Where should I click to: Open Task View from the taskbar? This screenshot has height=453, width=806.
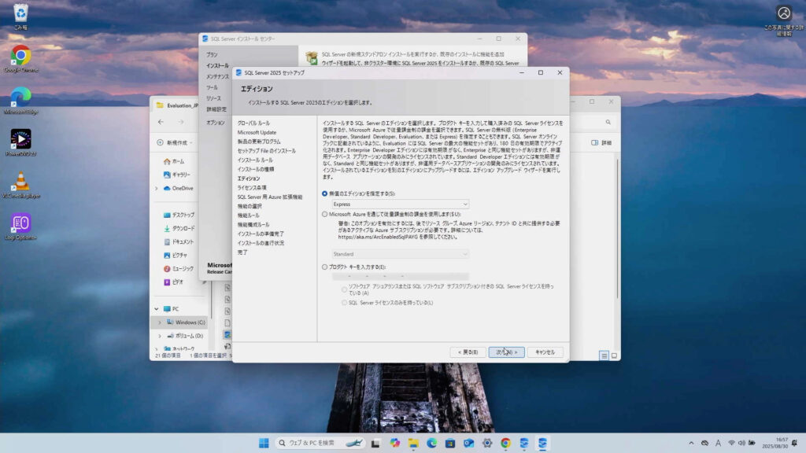click(375, 444)
